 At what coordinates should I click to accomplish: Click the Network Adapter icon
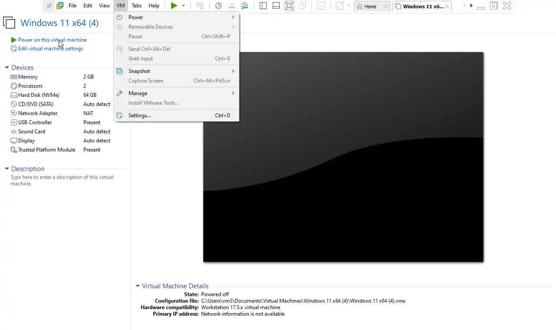[14, 113]
